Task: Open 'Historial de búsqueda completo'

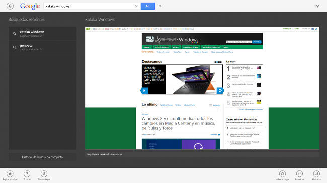Action: [42, 157]
